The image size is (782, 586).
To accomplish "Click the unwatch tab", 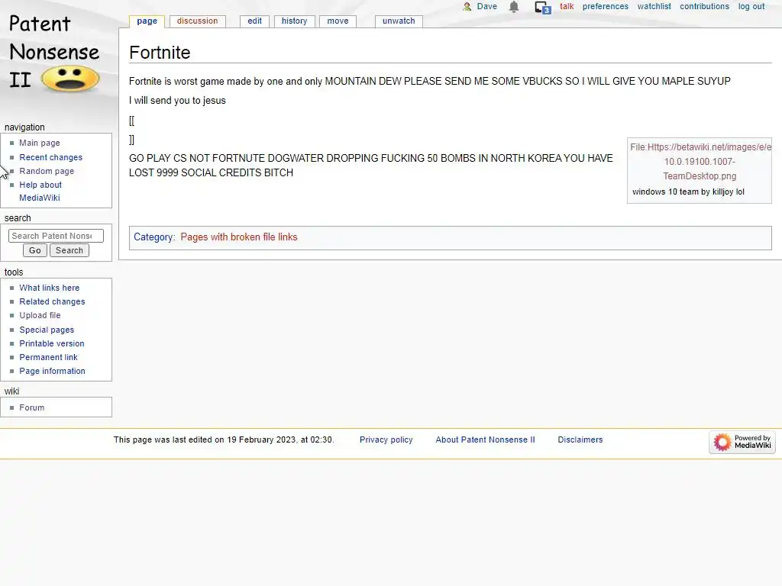I will (399, 21).
